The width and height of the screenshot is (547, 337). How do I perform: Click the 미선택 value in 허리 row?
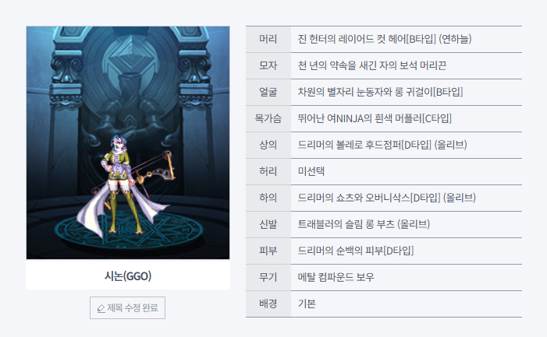click(311, 171)
